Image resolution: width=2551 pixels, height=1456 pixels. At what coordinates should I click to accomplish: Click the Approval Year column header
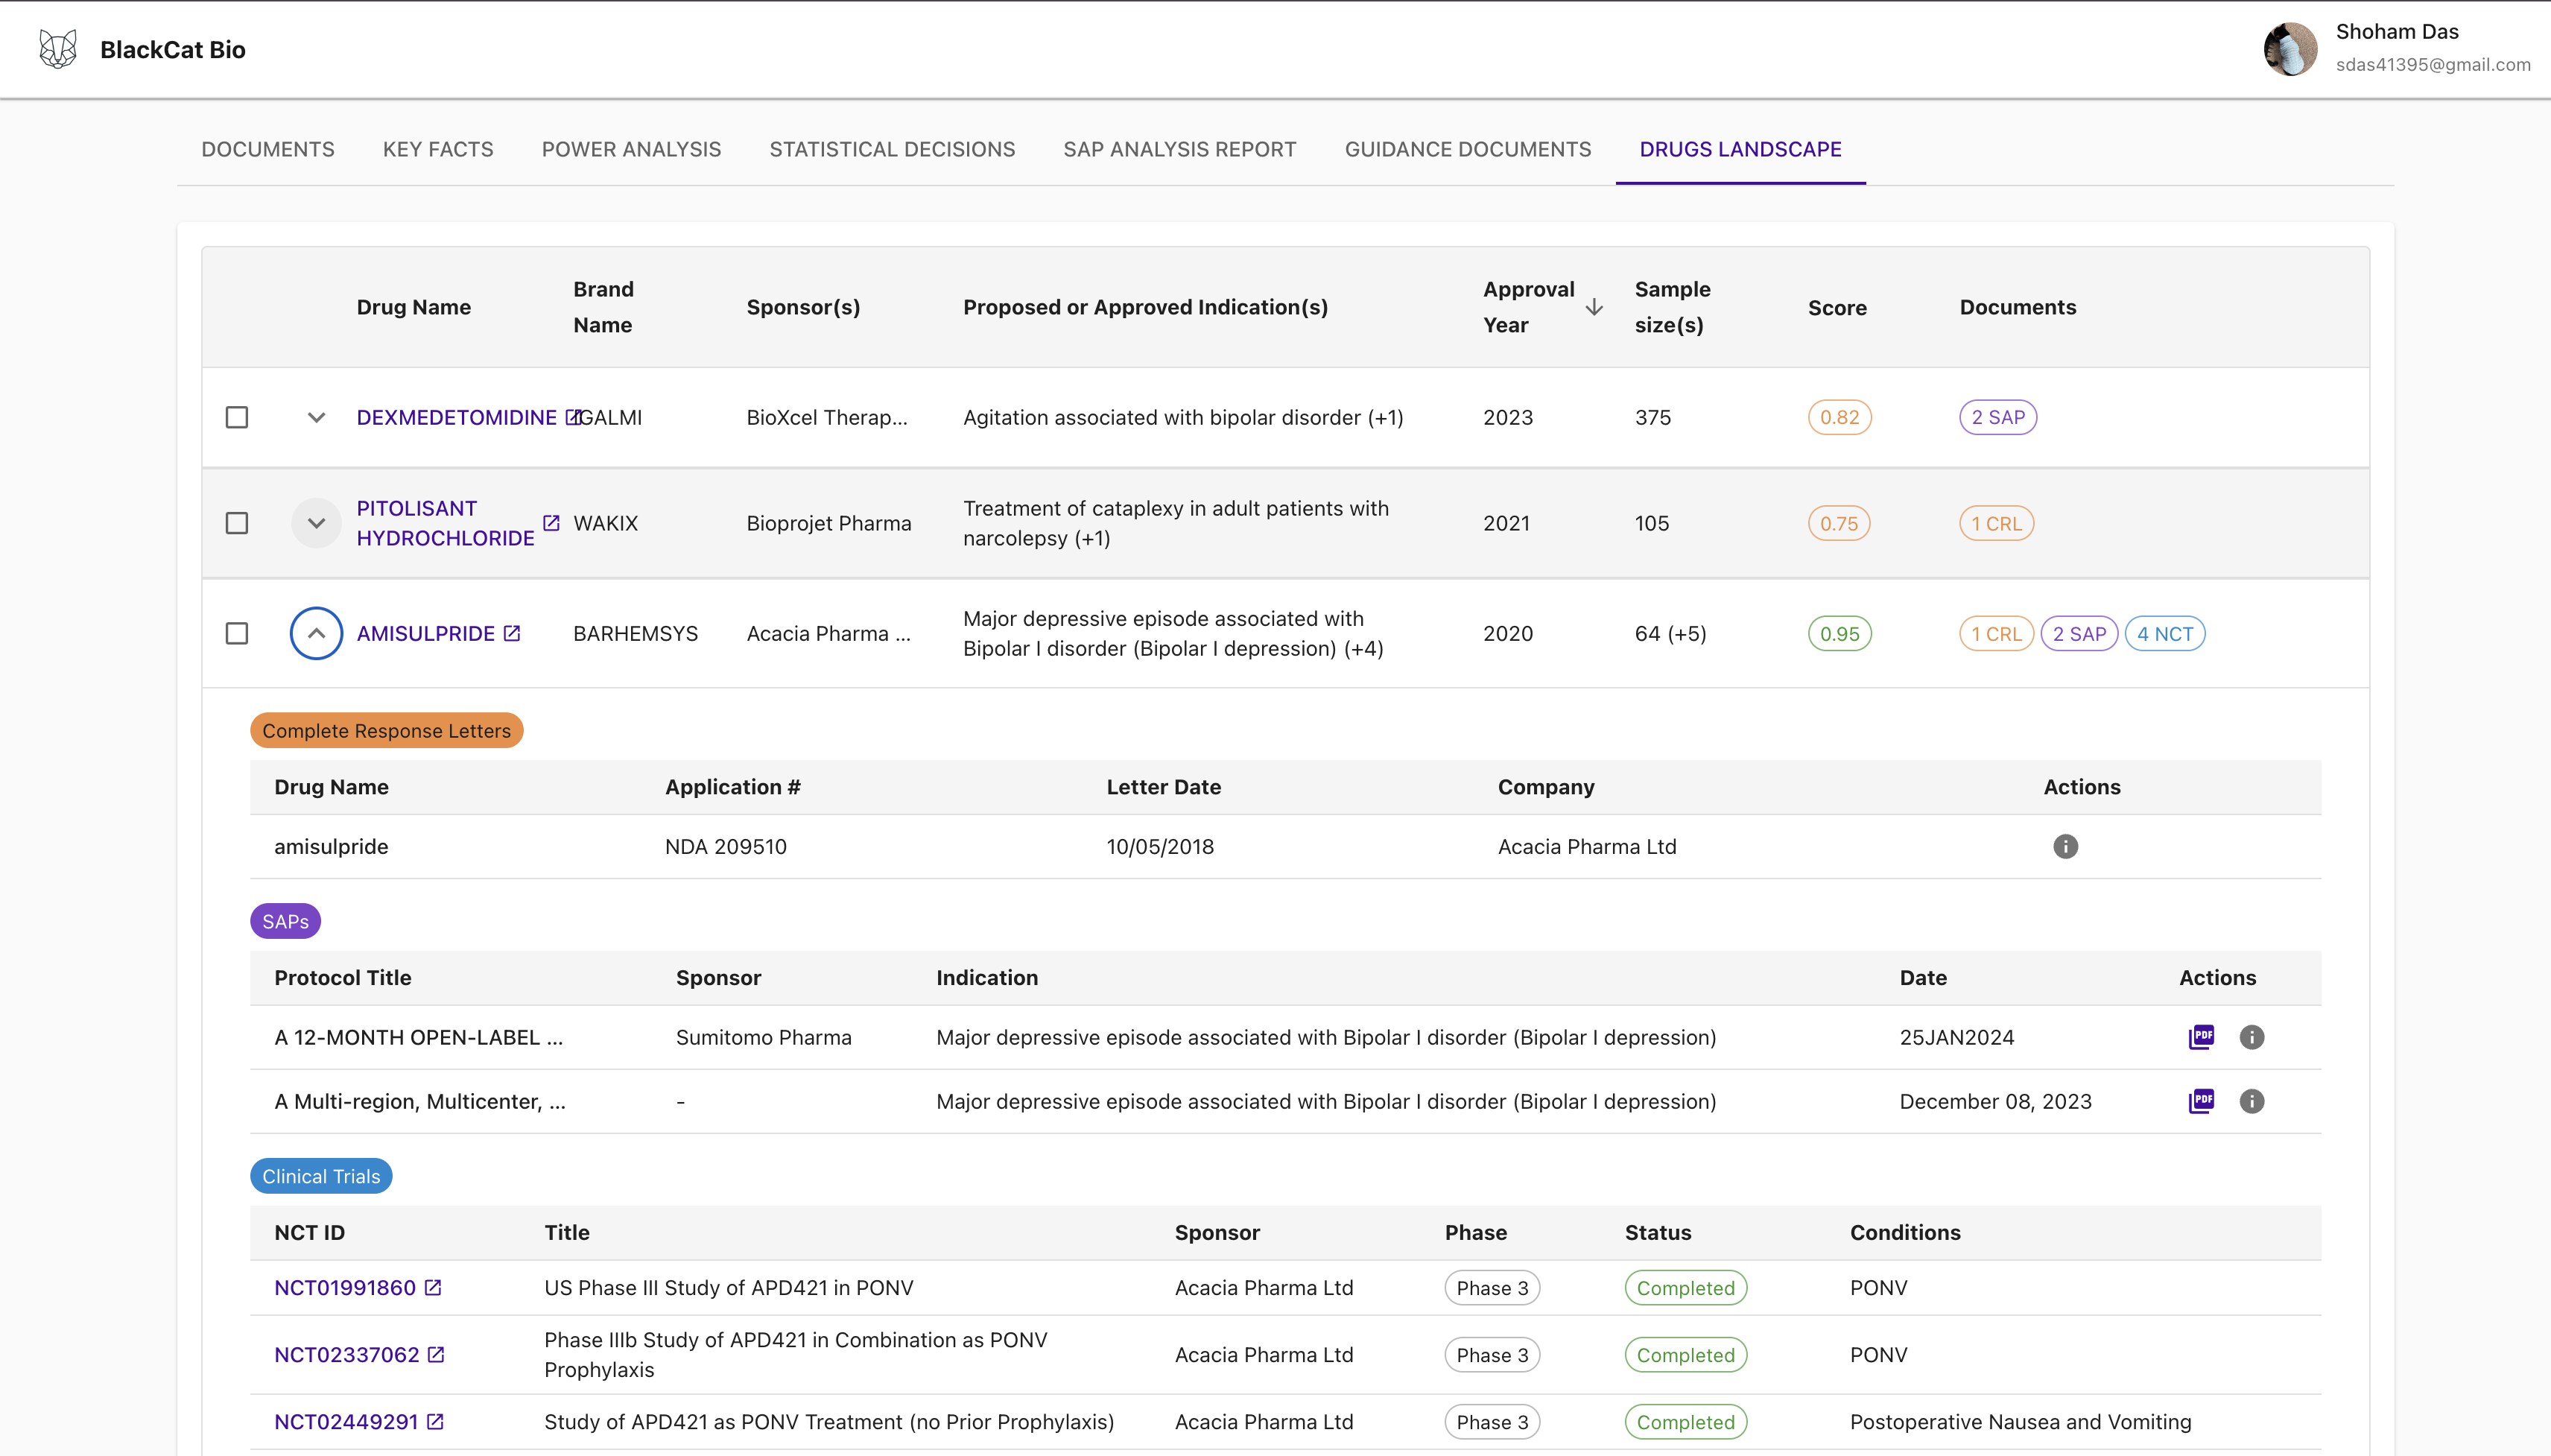pyautogui.click(x=1530, y=307)
